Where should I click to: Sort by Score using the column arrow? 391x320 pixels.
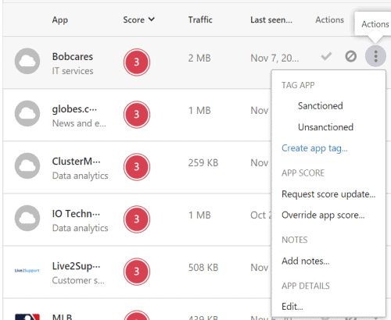(152, 20)
